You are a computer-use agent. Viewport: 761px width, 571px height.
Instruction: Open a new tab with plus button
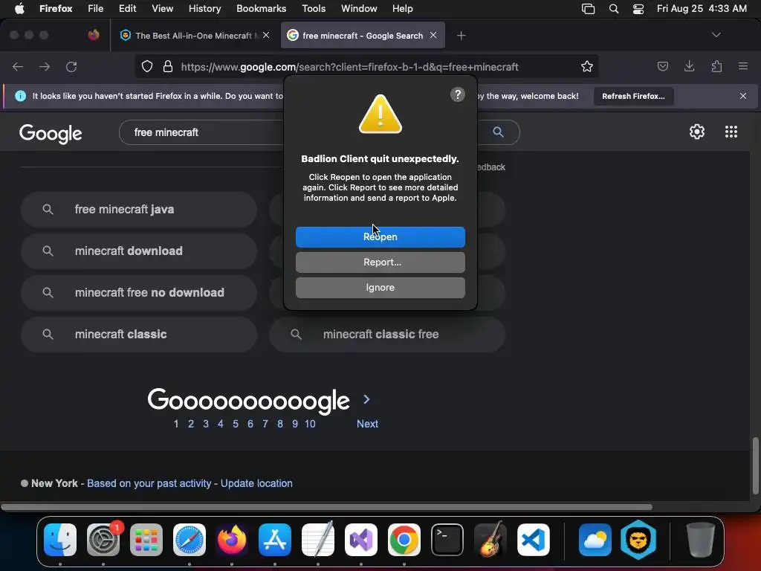461,36
